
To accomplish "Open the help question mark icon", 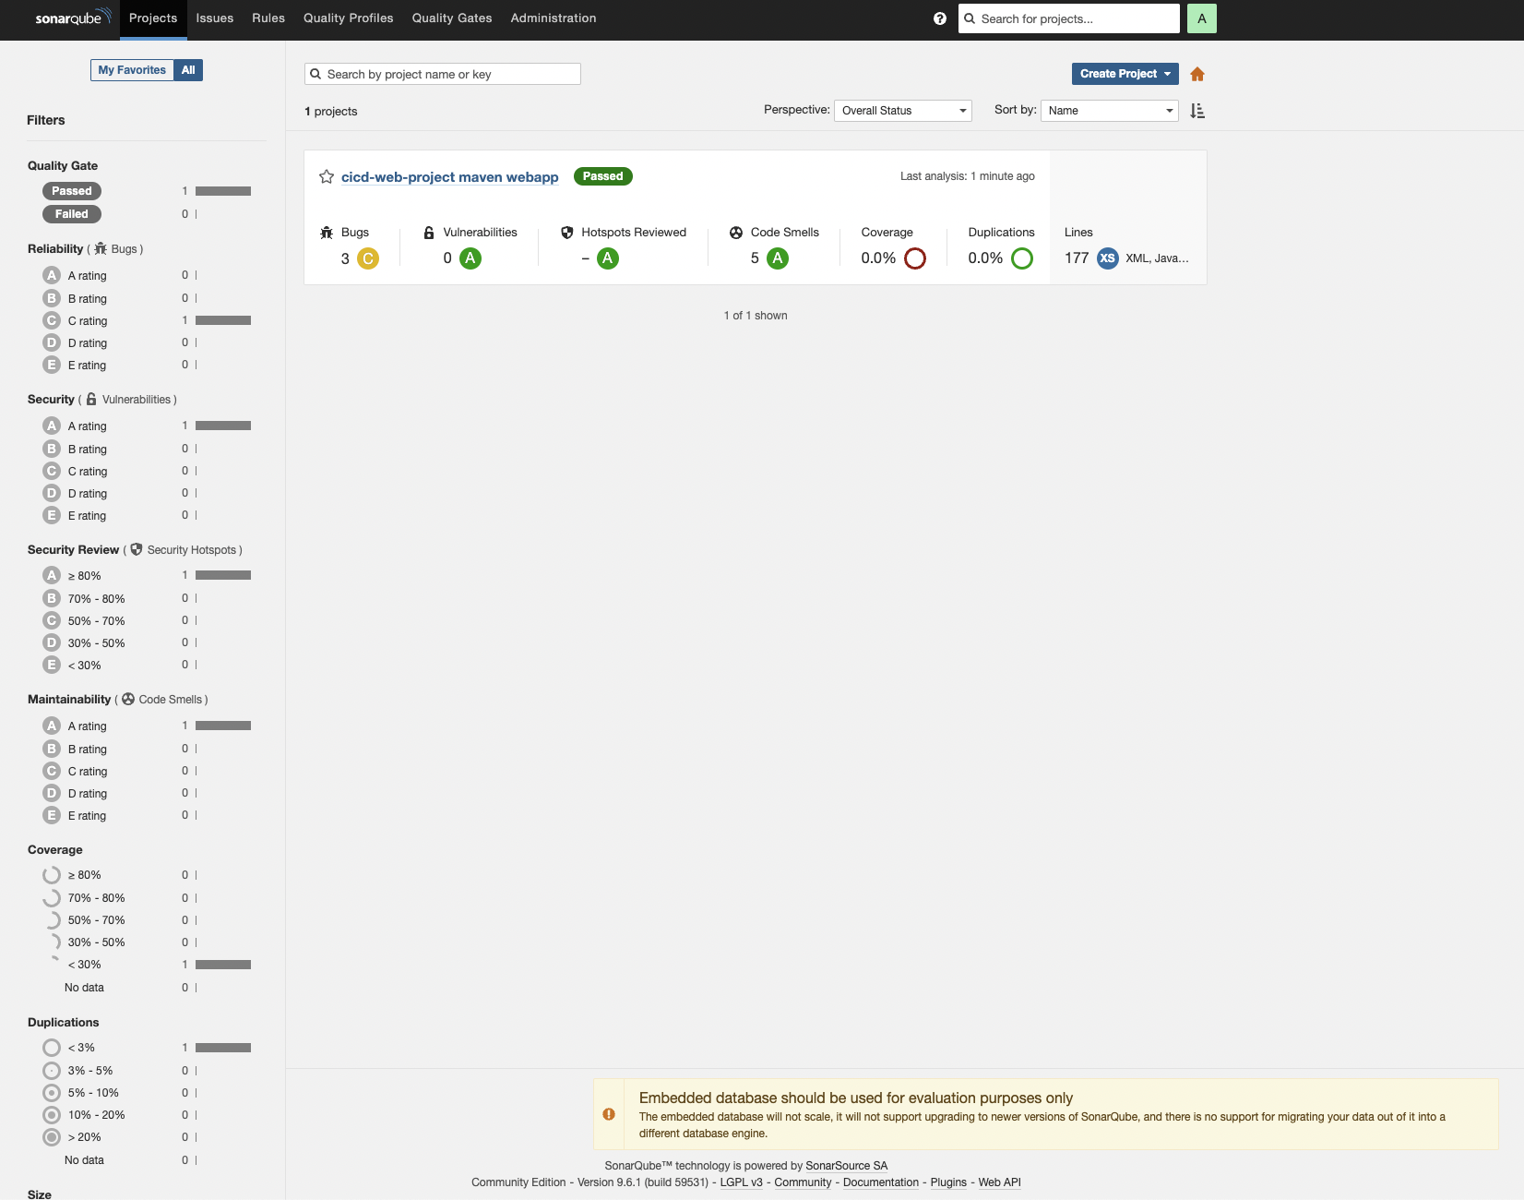I will tap(940, 18).
